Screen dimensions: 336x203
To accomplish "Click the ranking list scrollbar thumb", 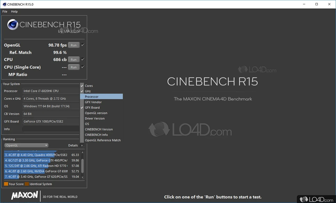I will (83, 166).
